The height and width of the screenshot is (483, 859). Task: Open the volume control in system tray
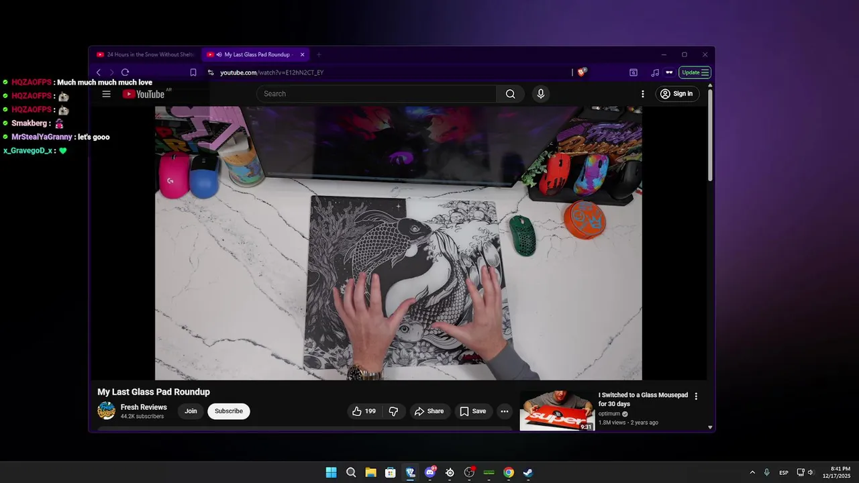click(x=811, y=472)
